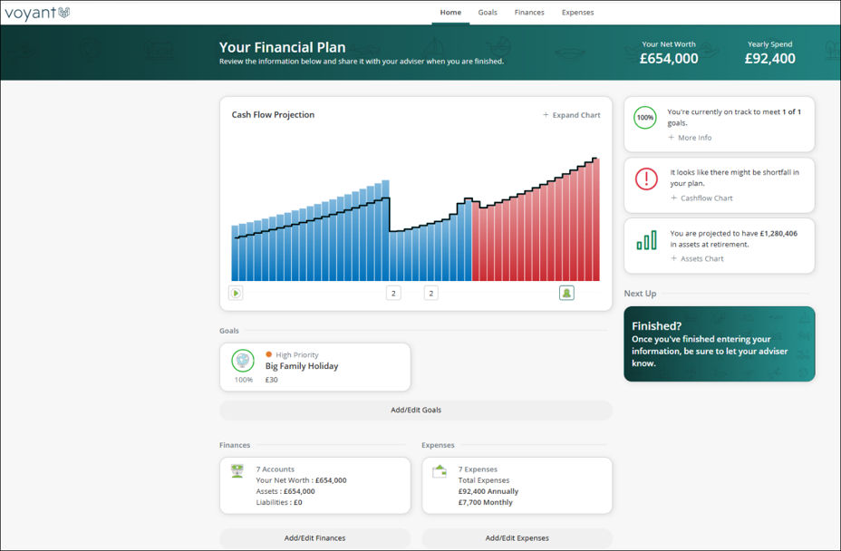
Task: Click the Add/Edit Finances button
Action: pyautogui.click(x=314, y=538)
